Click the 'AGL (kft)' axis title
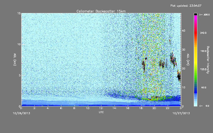 [188, 60]
